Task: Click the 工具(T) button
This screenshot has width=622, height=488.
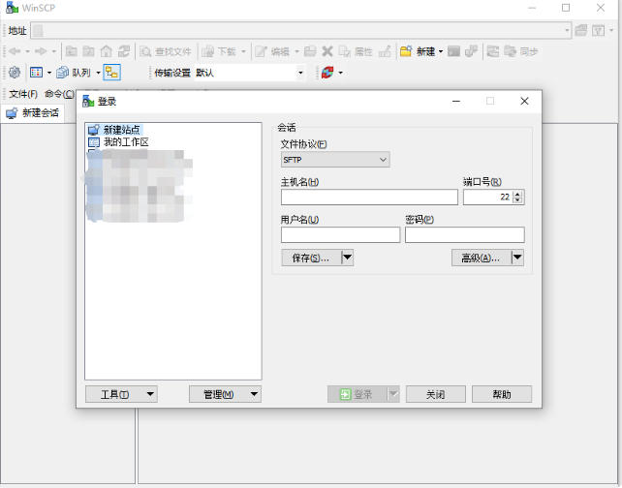Action: pos(121,394)
